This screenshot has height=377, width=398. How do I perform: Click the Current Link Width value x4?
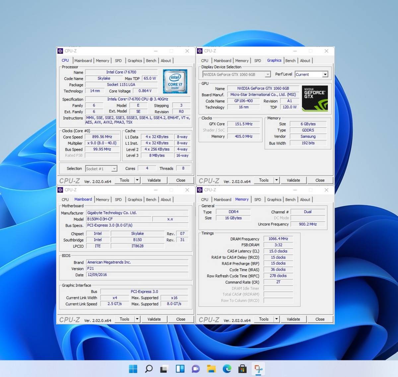115,298
